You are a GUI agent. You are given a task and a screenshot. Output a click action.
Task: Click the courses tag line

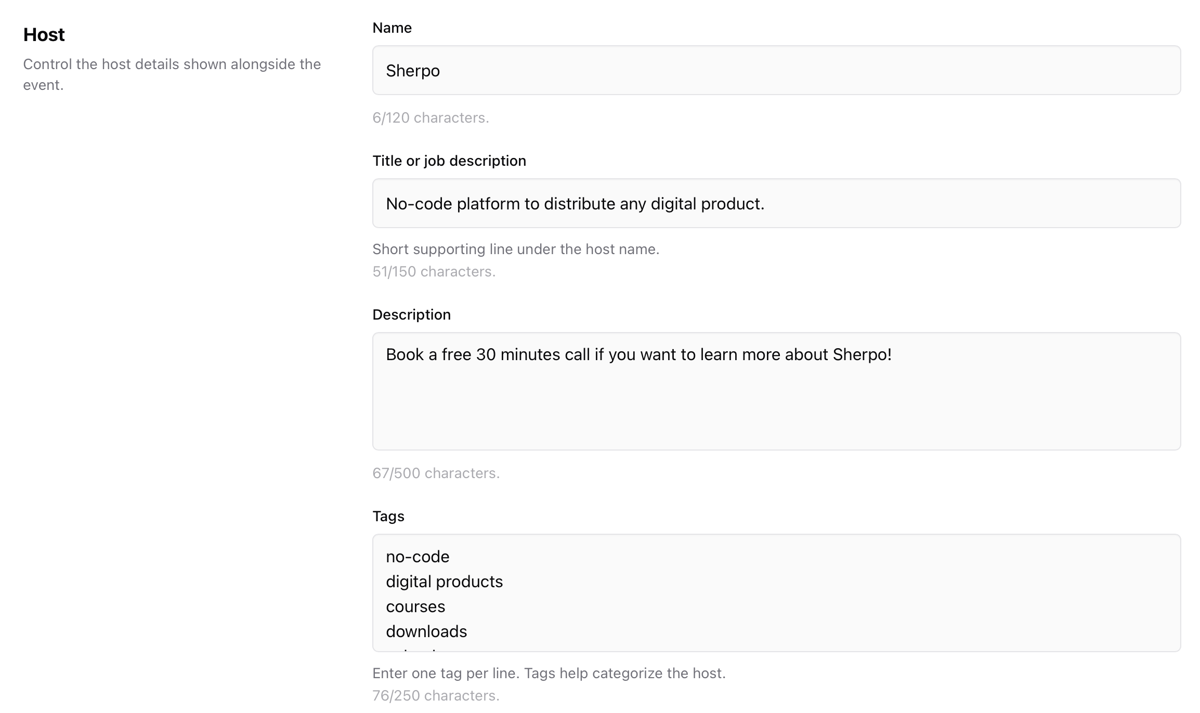[415, 606]
